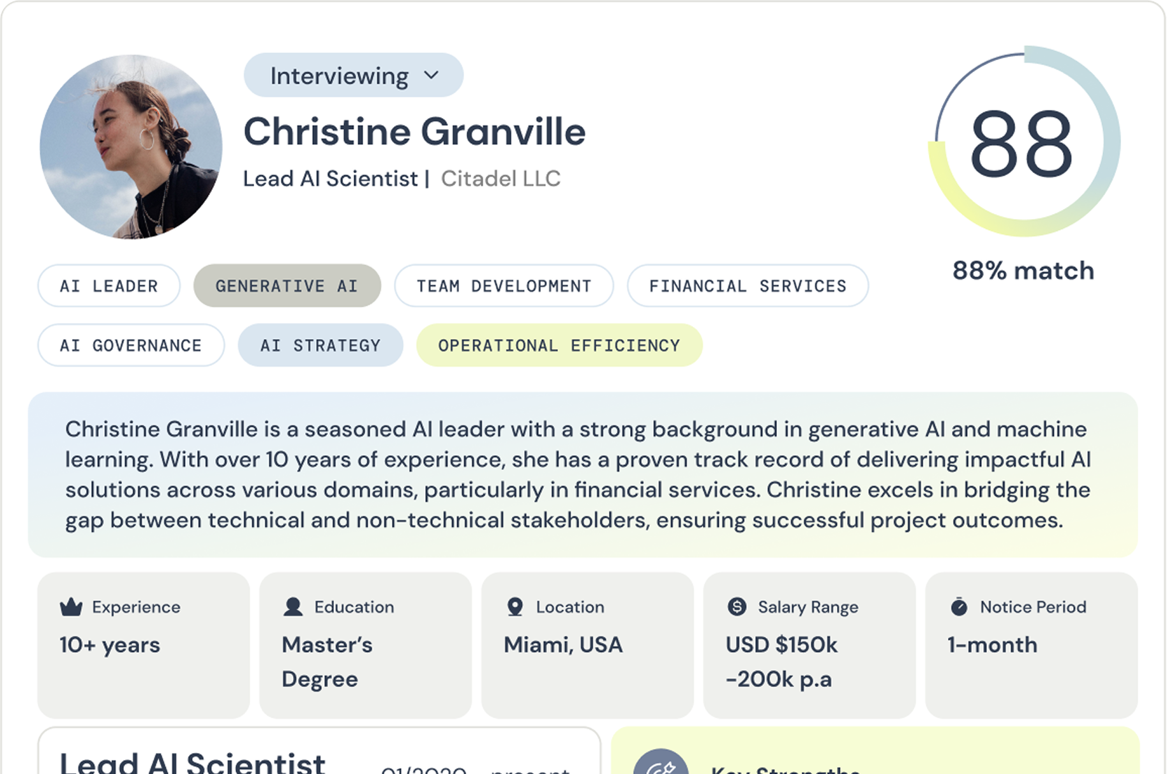Image resolution: width=1167 pixels, height=774 pixels.
Task: Select the TEAM DEVELOPMENT tag
Action: pos(504,285)
